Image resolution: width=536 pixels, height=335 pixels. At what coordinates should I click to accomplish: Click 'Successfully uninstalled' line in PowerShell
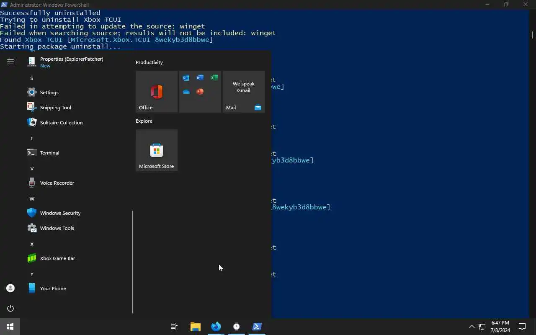[50, 13]
